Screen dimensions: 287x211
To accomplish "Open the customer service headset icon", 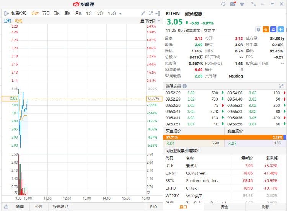I will click(x=223, y=4).
